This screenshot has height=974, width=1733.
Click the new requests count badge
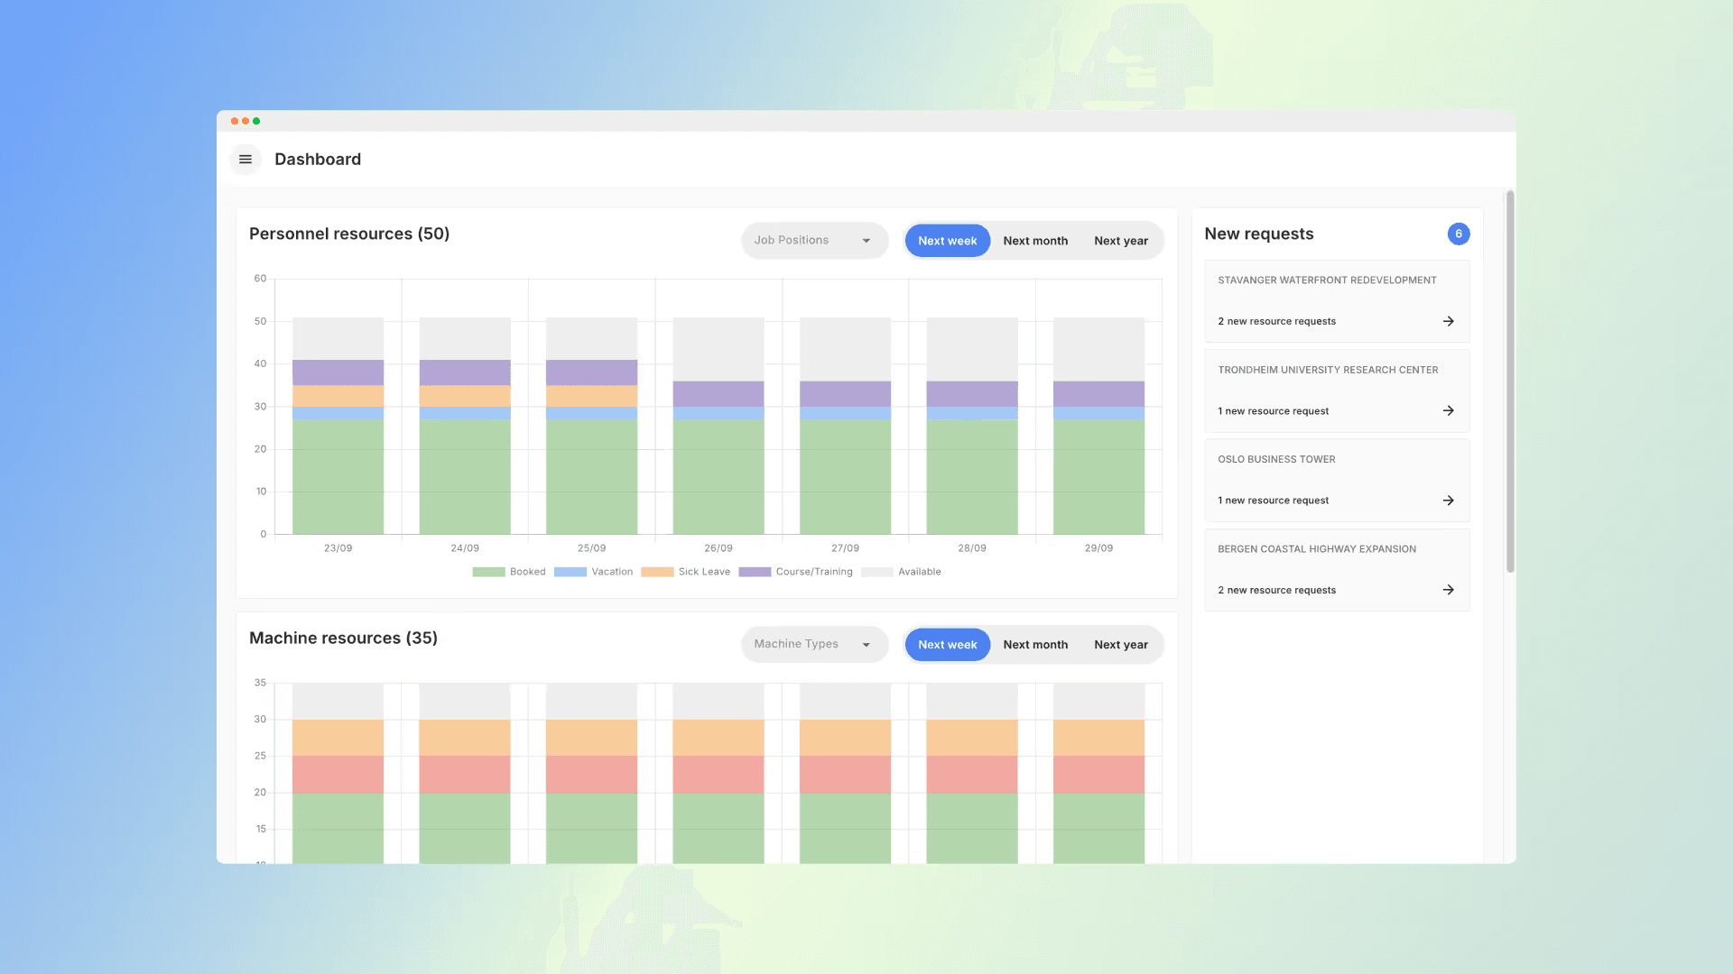[1459, 234]
